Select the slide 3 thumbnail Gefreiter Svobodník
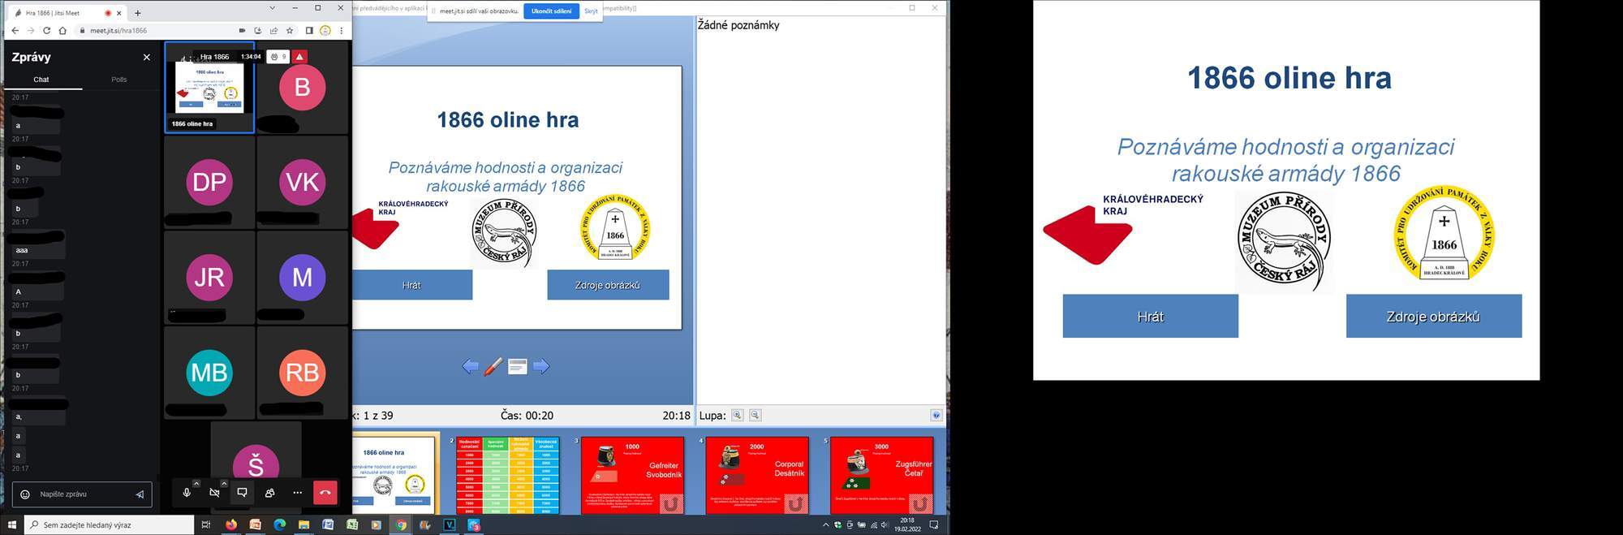Viewport: 1623px width, 535px height. click(632, 475)
